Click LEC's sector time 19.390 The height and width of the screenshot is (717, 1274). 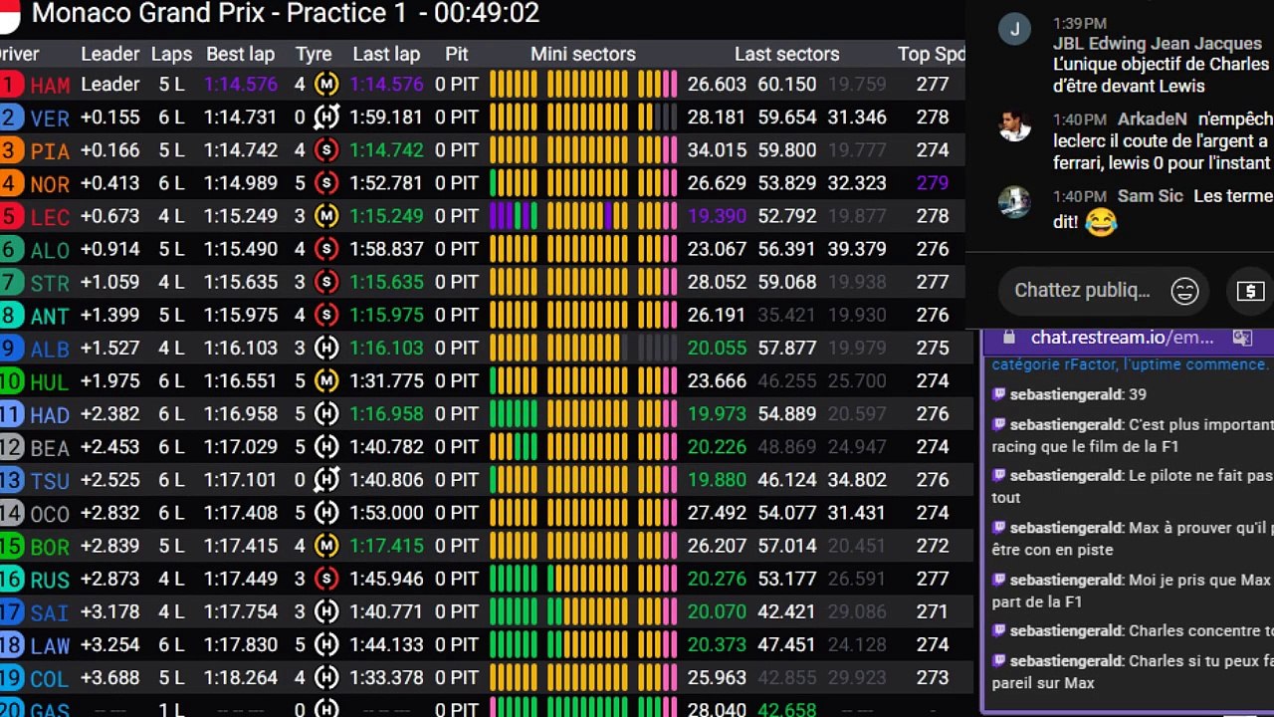pyautogui.click(x=717, y=216)
